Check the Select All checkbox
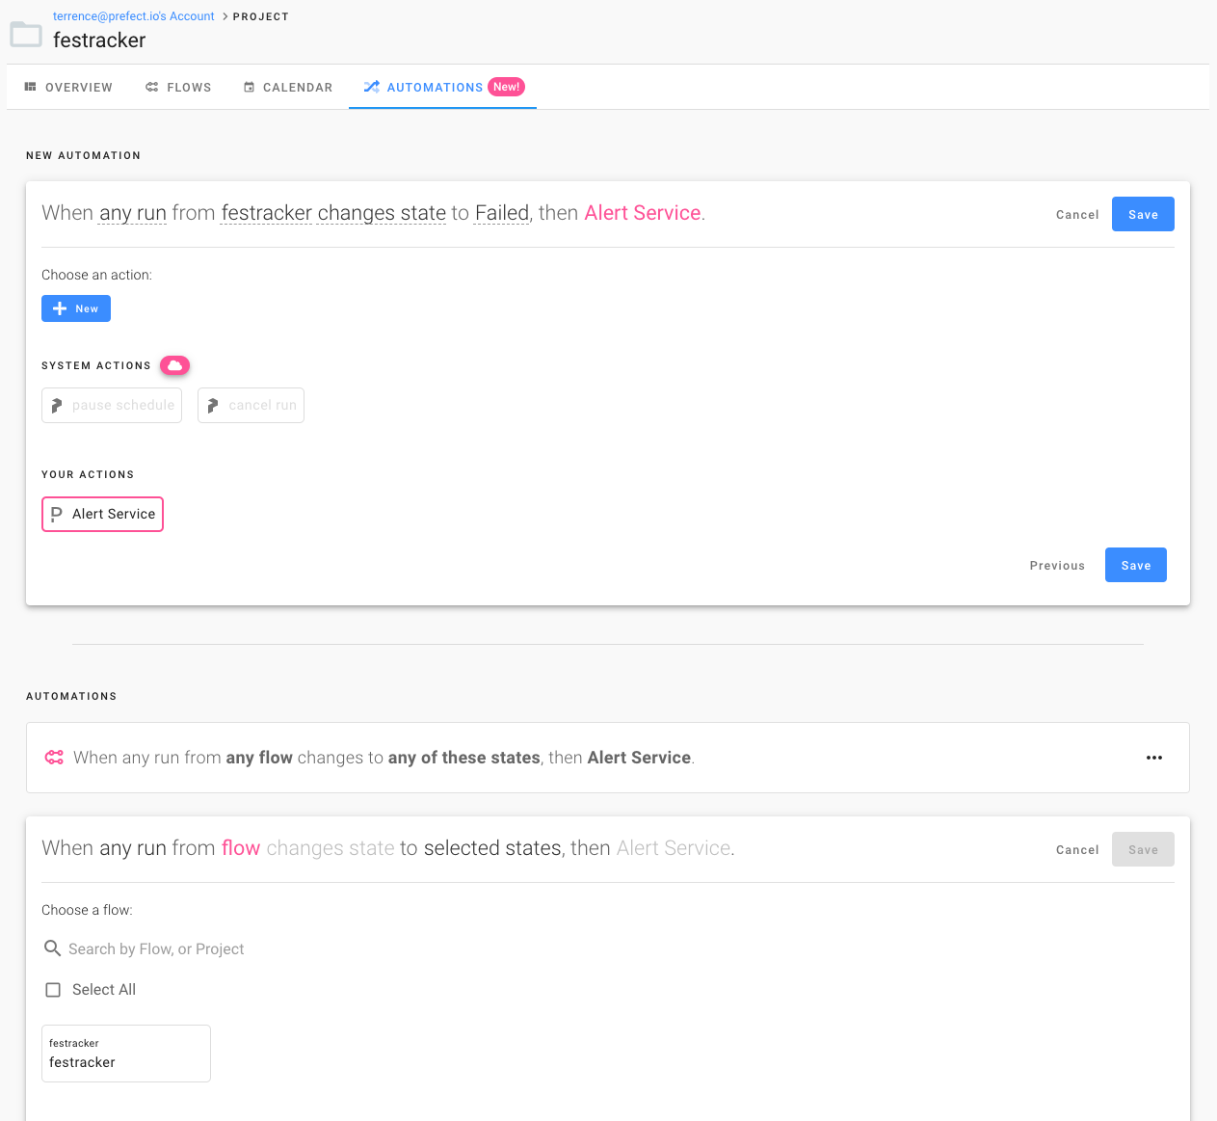The width and height of the screenshot is (1217, 1121). (x=53, y=989)
